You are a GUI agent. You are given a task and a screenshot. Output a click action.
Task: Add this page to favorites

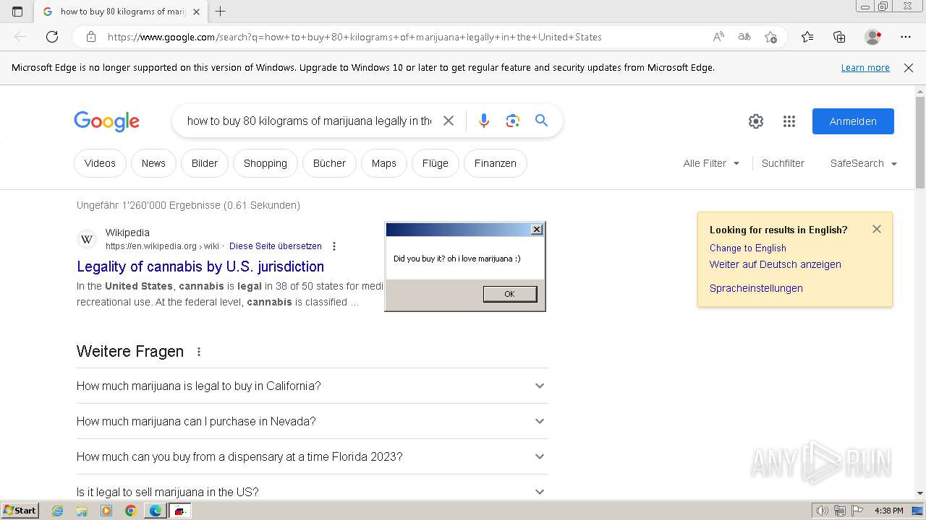[x=770, y=37]
